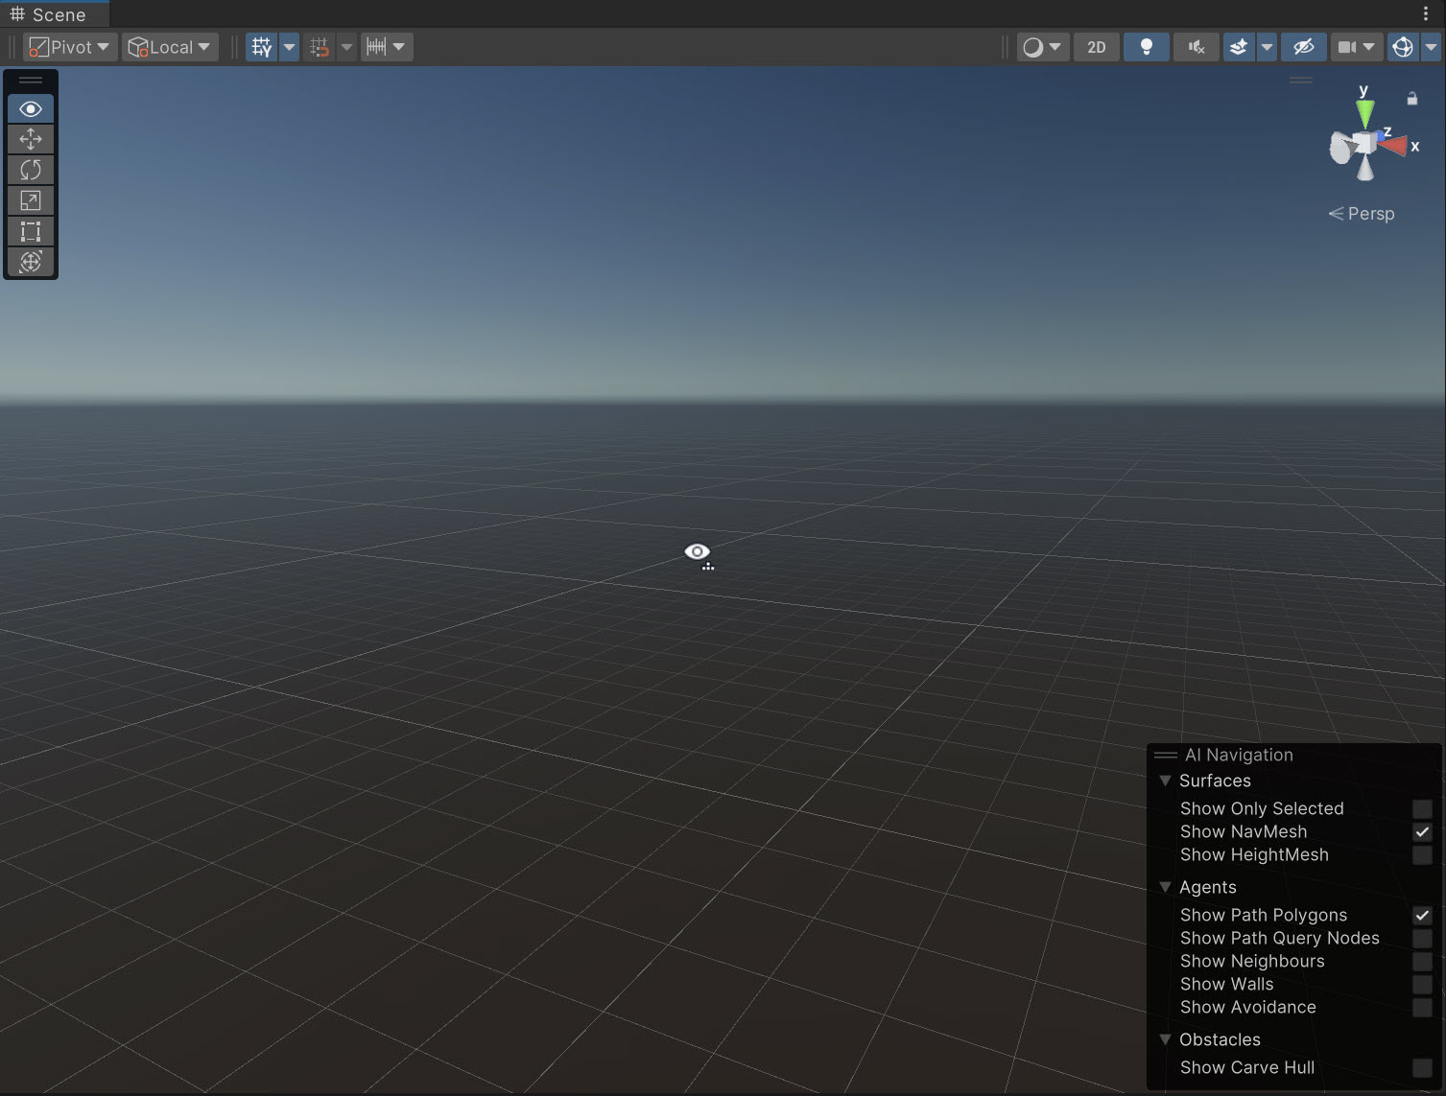The height and width of the screenshot is (1096, 1446).
Task: Toggle scene lighting lightbulb icon
Action: pos(1146,47)
